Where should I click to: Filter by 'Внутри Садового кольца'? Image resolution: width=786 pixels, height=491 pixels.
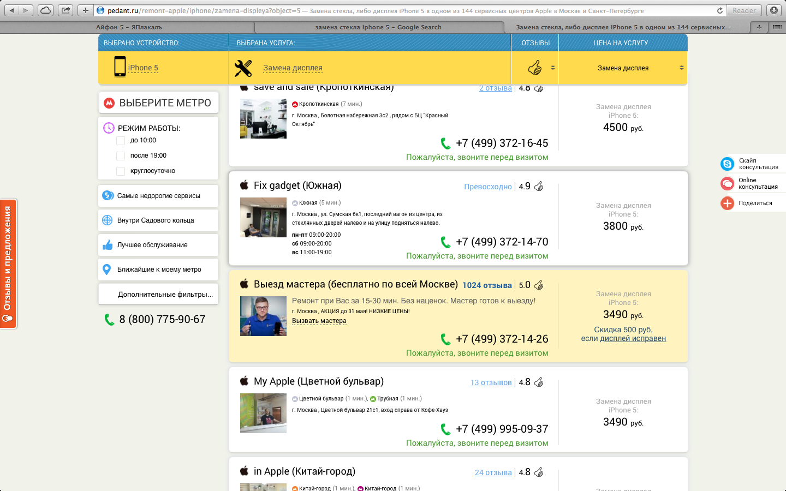[x=158, y=220]
